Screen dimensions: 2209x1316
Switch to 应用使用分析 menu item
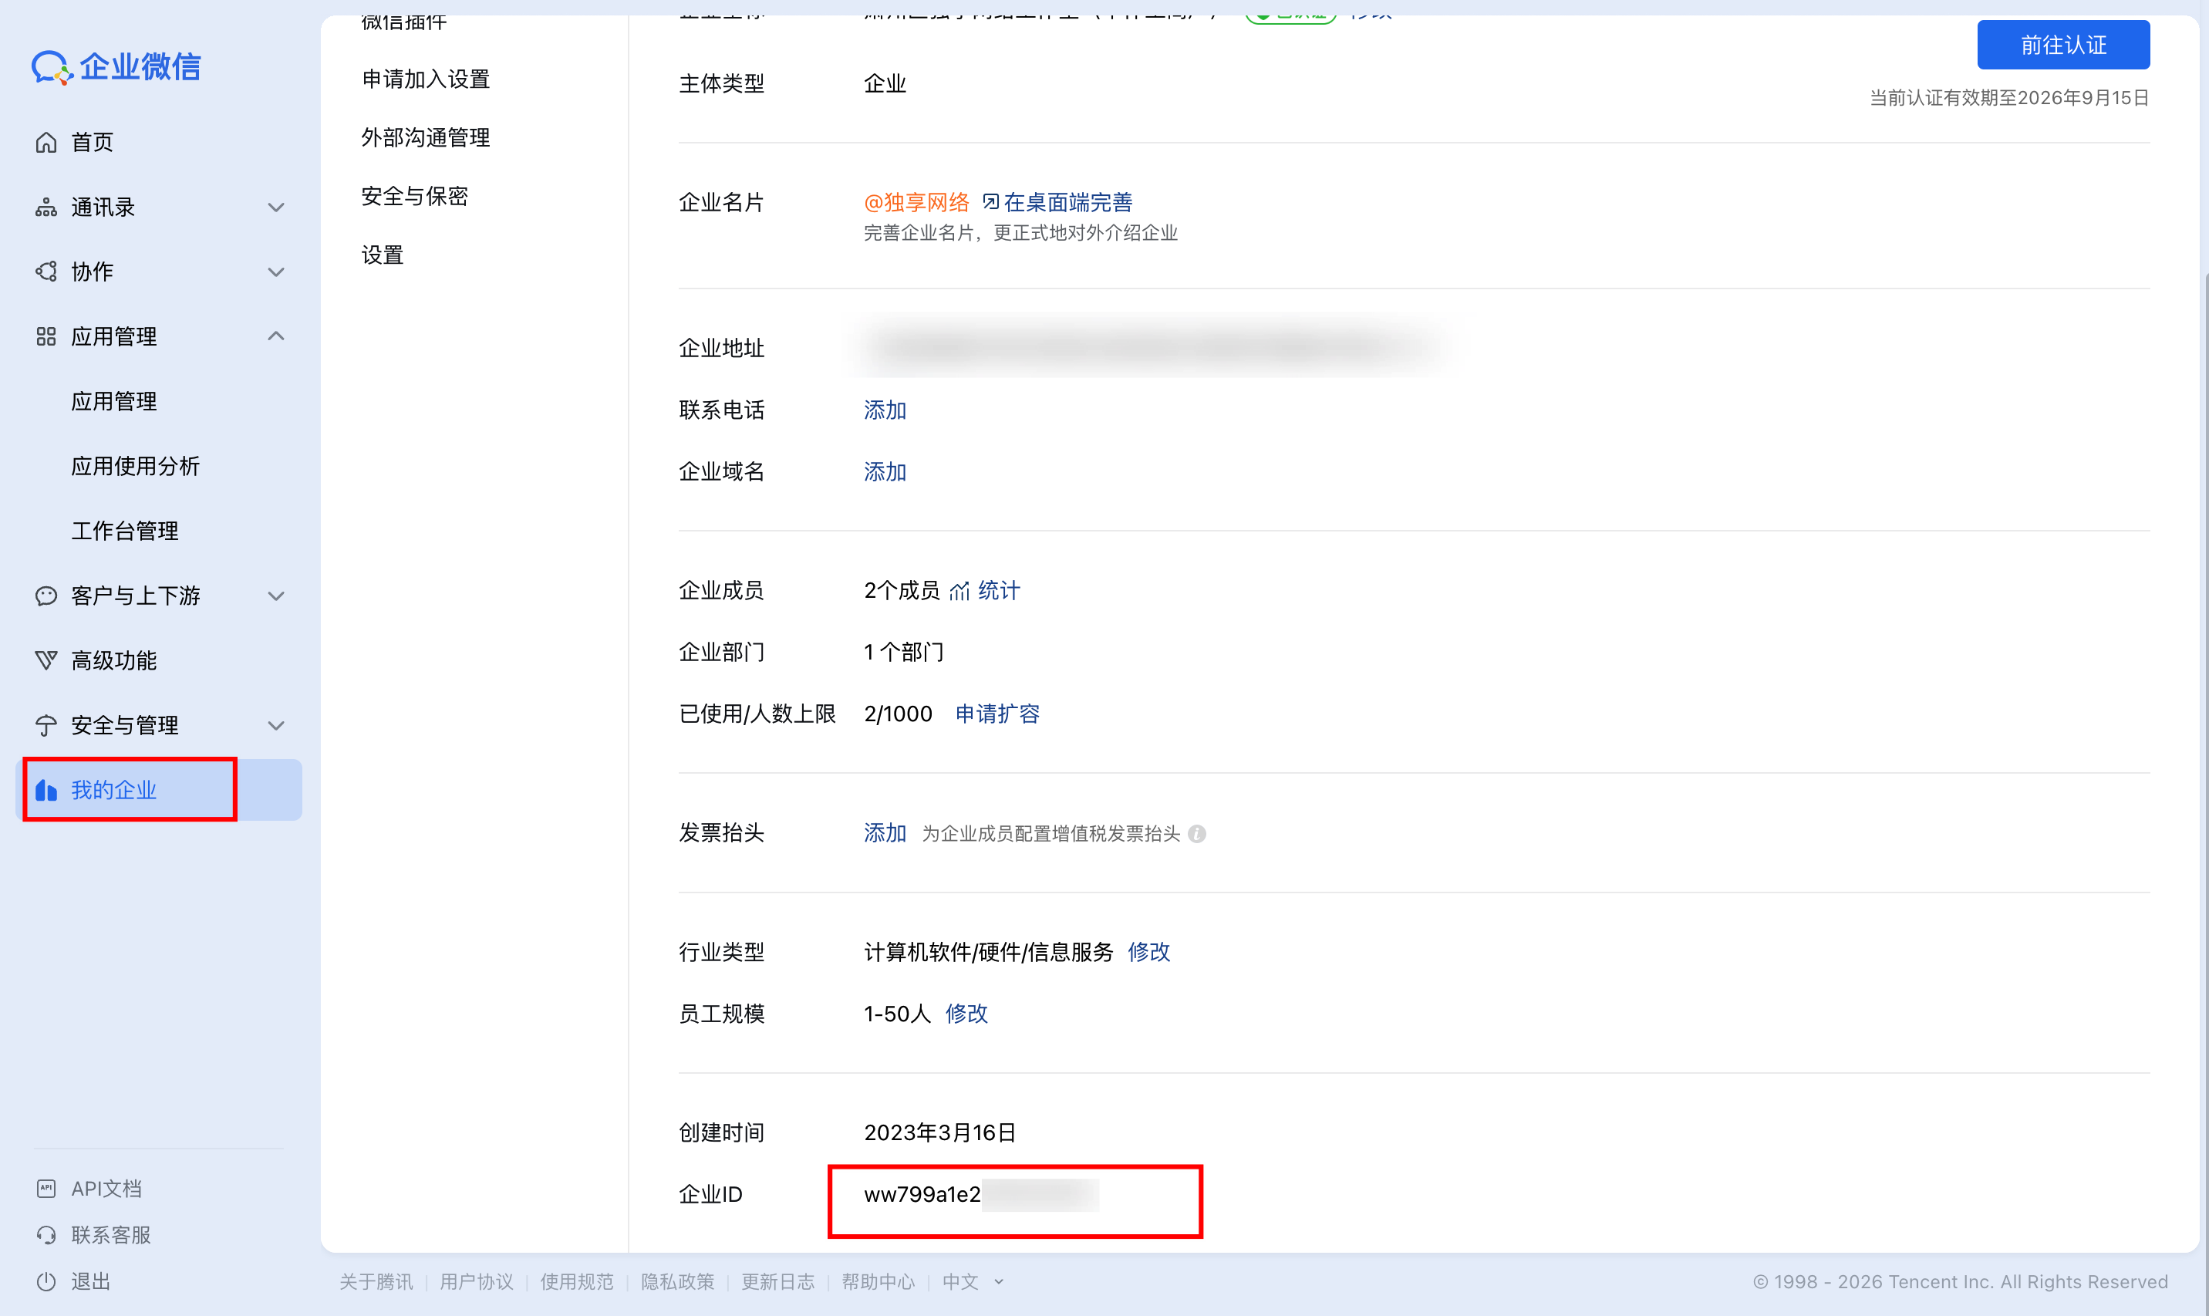(x=135, y=466)
